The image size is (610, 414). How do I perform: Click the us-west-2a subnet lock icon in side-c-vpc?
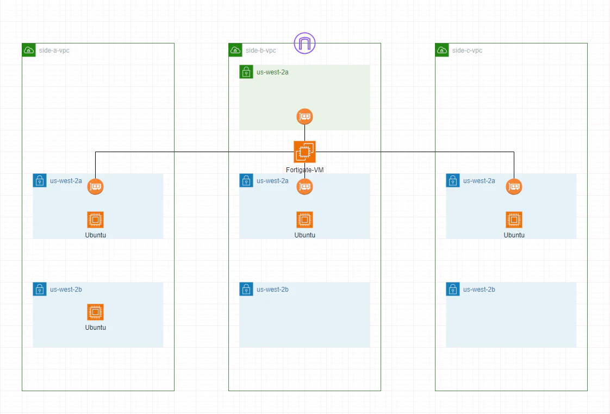point(453,180)
